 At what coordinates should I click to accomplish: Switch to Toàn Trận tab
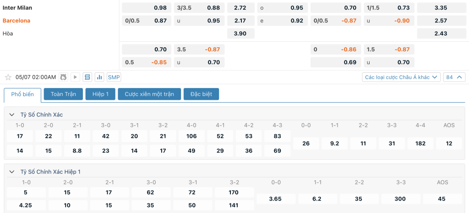[63, 94]
